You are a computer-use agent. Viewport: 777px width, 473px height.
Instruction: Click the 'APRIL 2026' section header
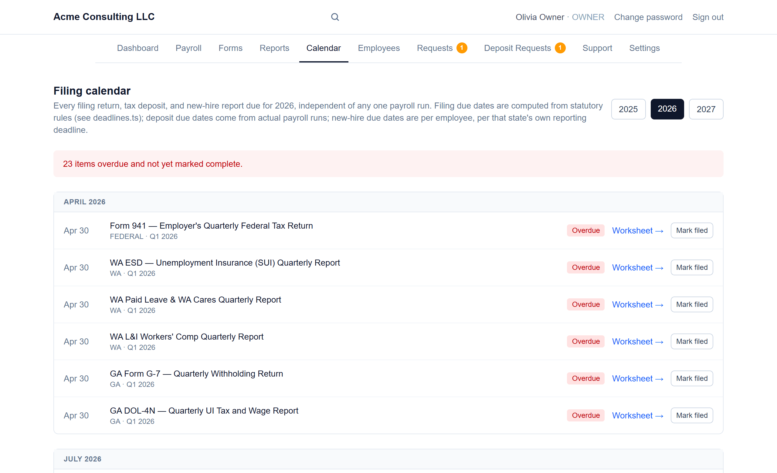click(x=84, y=202)
